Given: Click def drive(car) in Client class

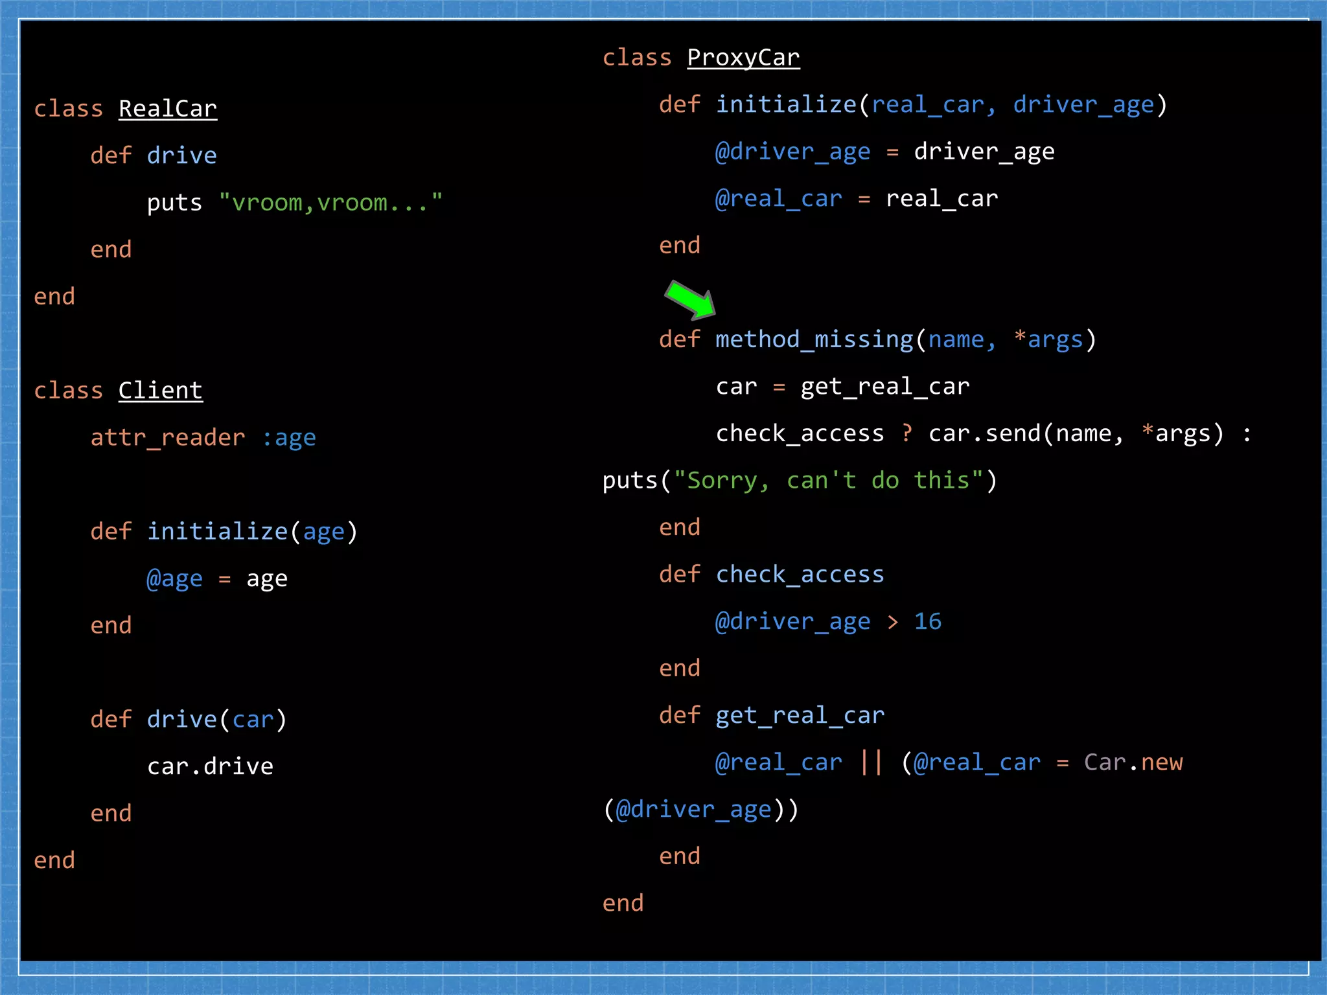Looking at the screenshot, I should pos(189,719).
